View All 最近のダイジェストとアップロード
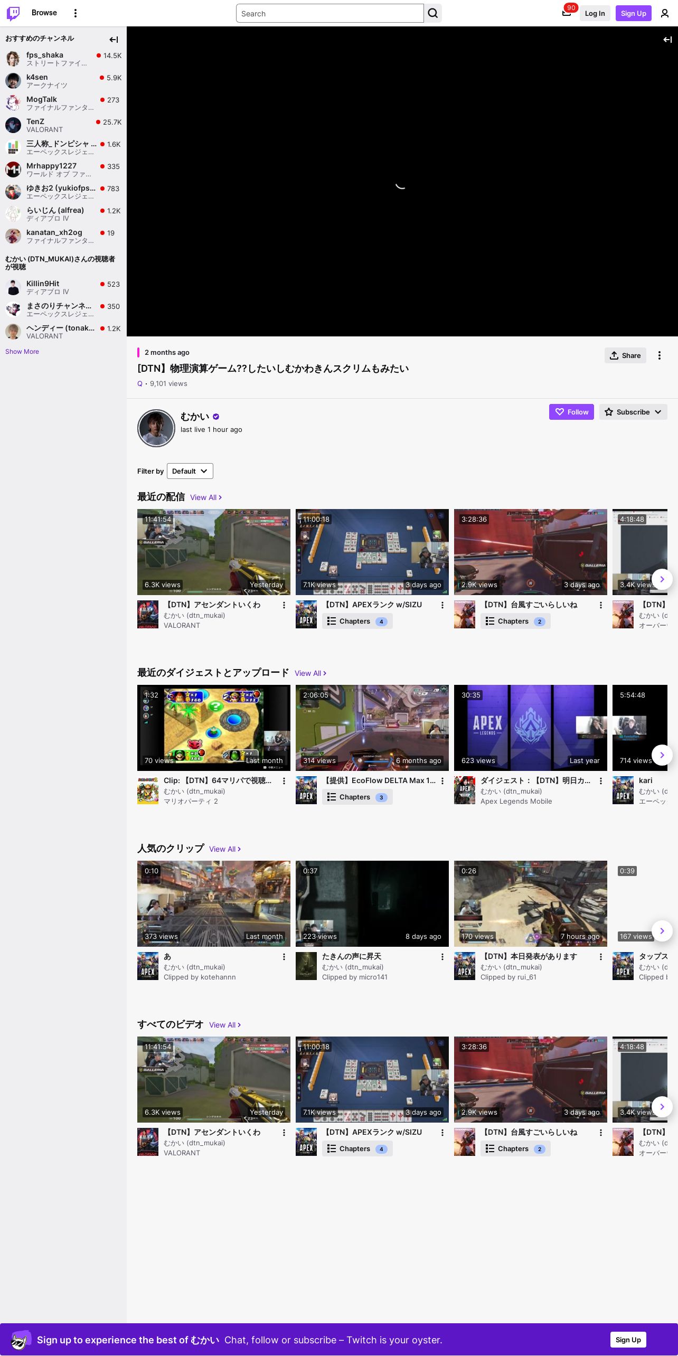Image resolution: width=678 pixels, height=1356 pixels. [310, 673]
